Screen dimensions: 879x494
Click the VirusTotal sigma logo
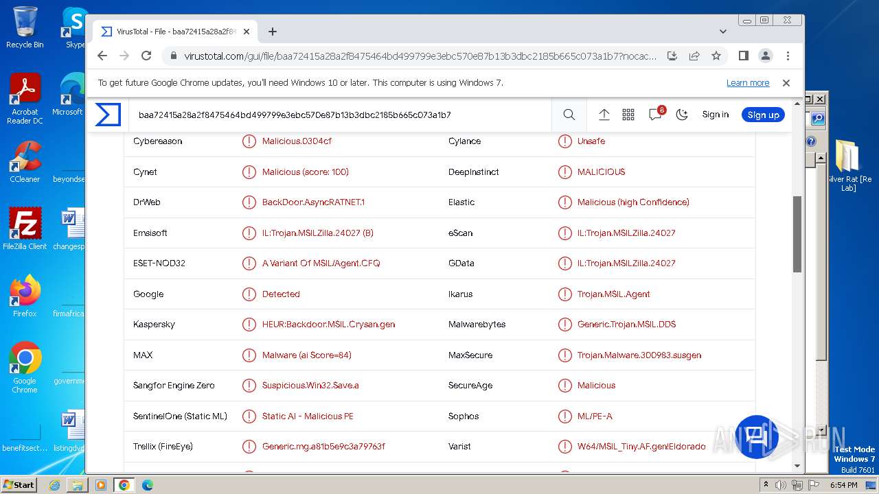pos(108,115)
